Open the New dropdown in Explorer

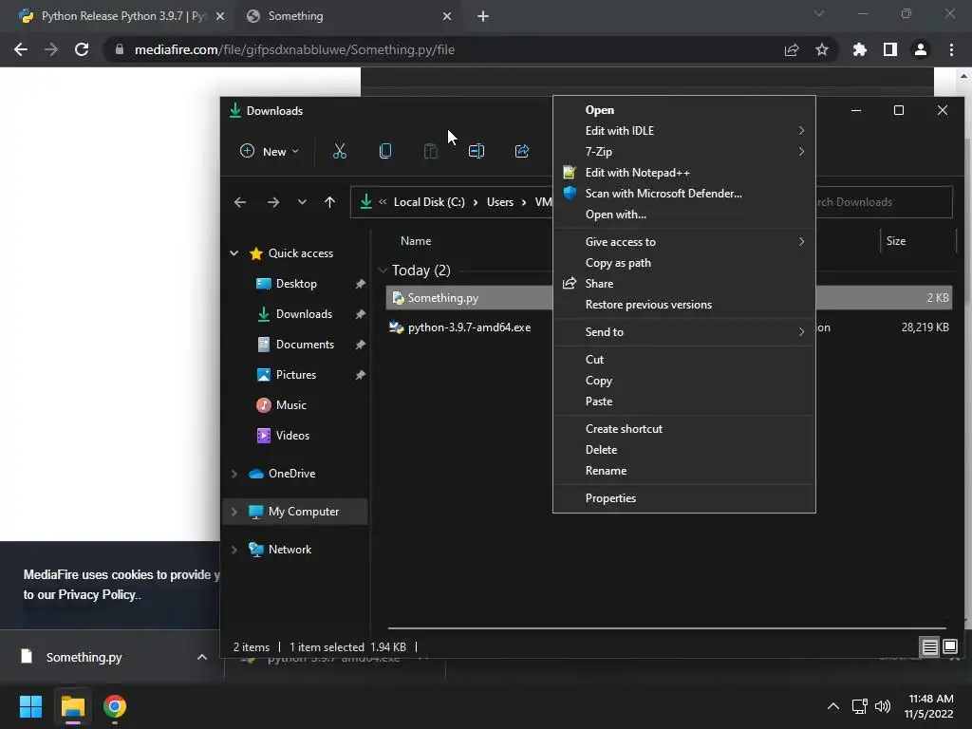(x=269, y=151)
